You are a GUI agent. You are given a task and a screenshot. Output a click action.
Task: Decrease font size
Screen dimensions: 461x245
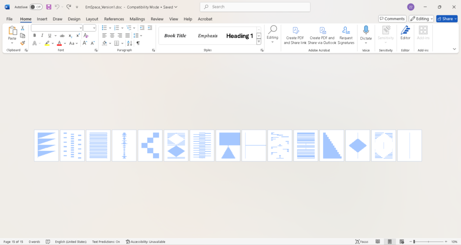pyautogui.click(x=93, y=43)
